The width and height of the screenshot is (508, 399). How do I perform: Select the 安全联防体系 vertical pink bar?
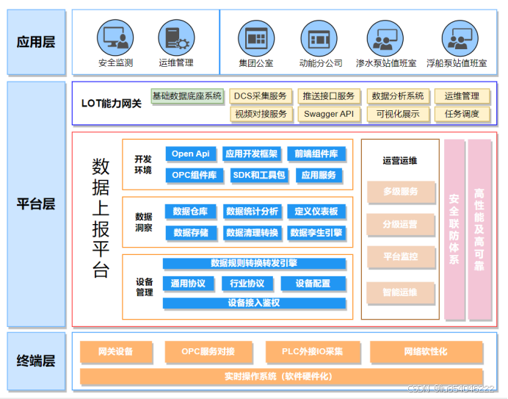tap(454, 229)
